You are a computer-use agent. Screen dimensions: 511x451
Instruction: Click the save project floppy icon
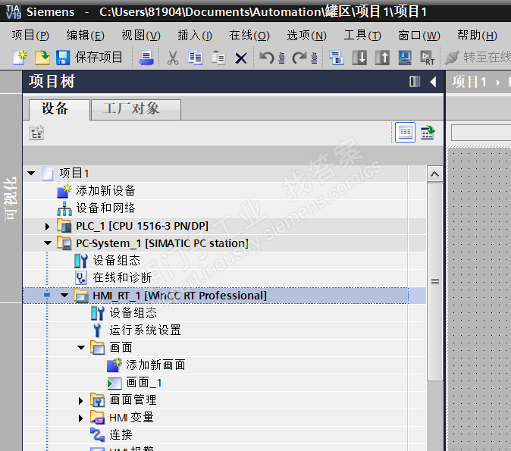[x=63, y=58]
